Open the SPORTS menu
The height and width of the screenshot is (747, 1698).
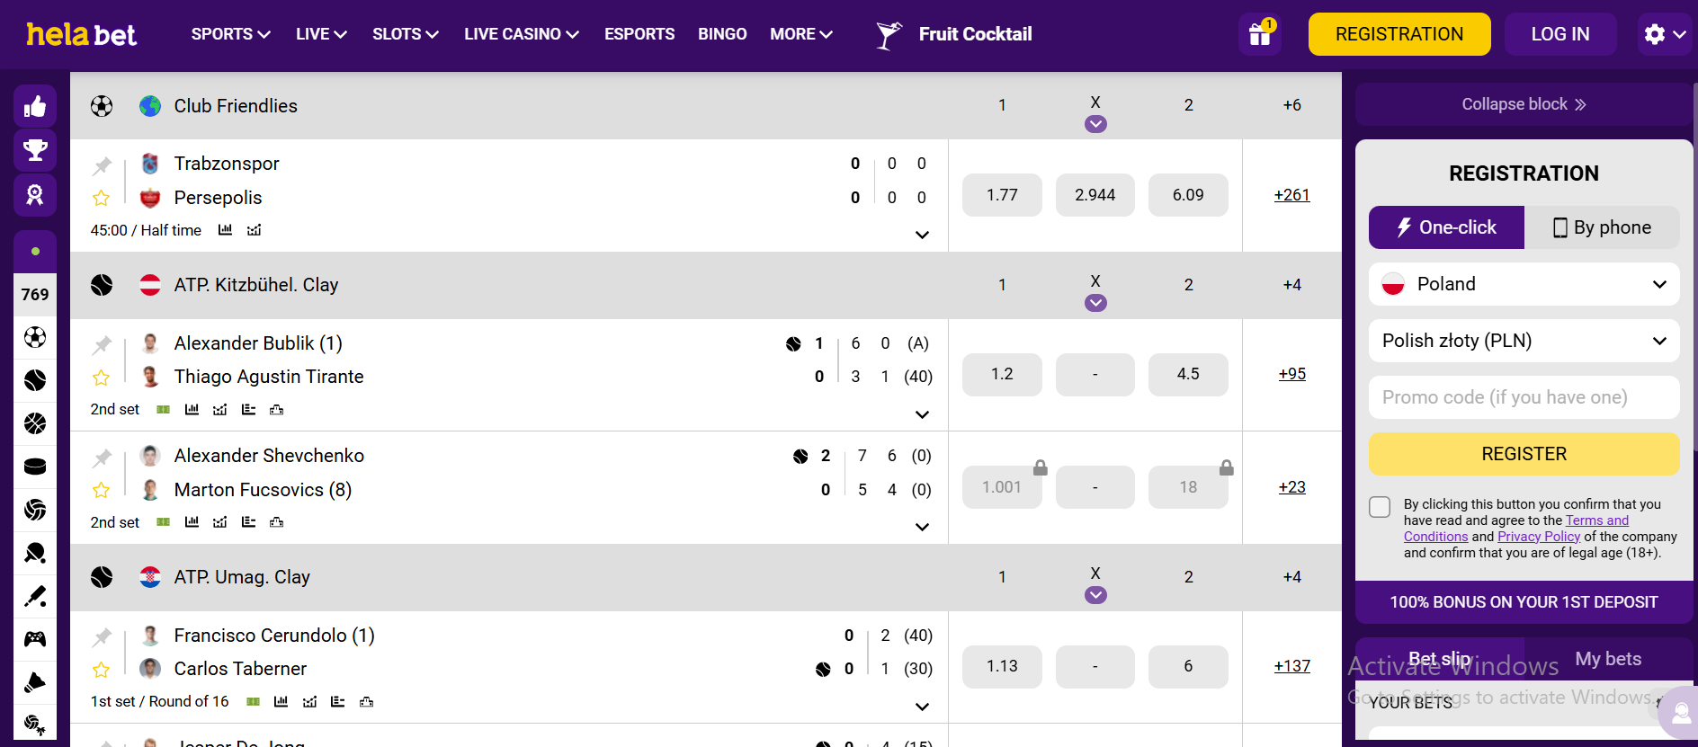click(230, 34)
